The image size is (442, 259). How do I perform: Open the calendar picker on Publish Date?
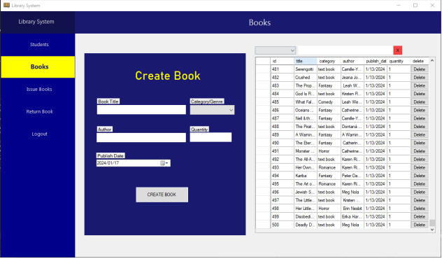coord(164,163)
